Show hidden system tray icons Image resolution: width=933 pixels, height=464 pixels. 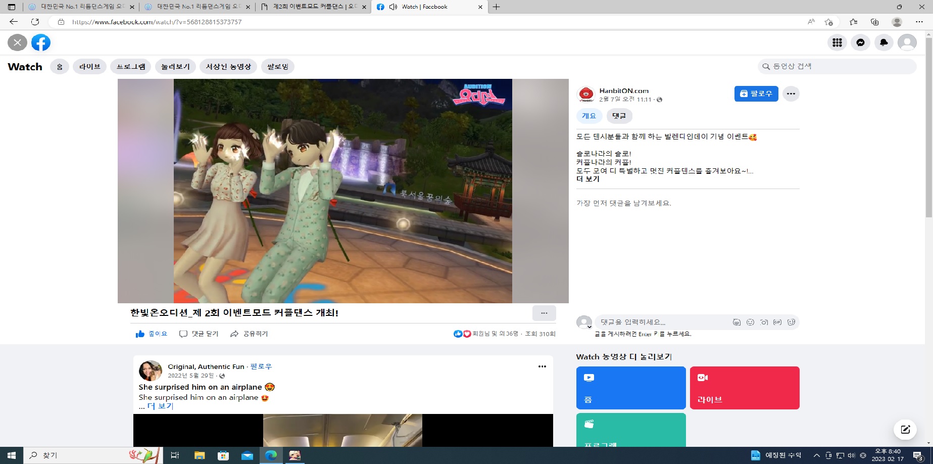click(816, 455)
